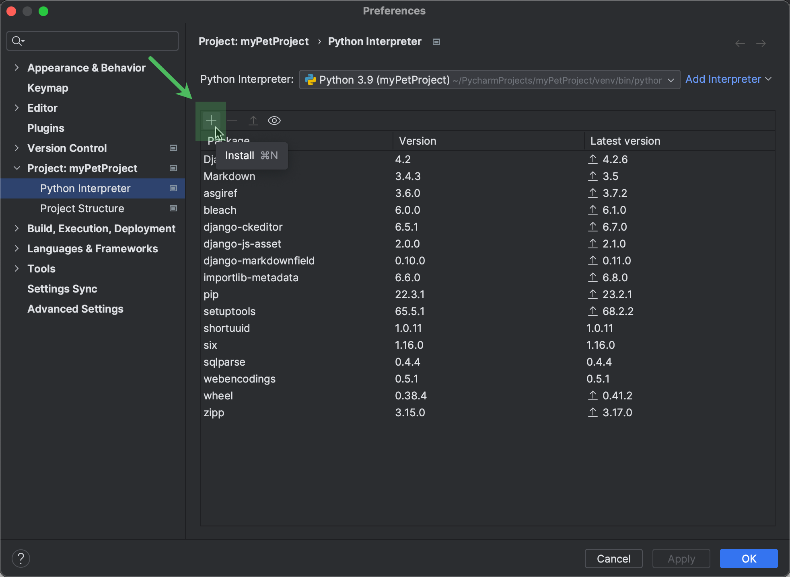The width and height of the screenshot is (790, 577).
Task: Click the forward navigation arrow
Action: [x=761, y=43]
